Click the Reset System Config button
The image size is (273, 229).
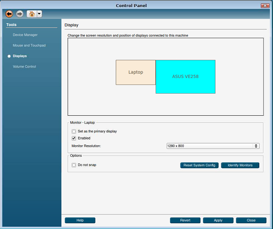point(199,165)
